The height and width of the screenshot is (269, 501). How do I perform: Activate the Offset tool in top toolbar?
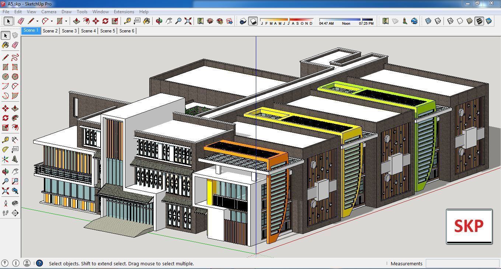86,21
